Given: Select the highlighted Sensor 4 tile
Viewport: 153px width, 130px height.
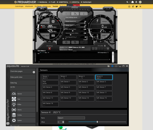Looking at the screenshot, I should (104, 77).
